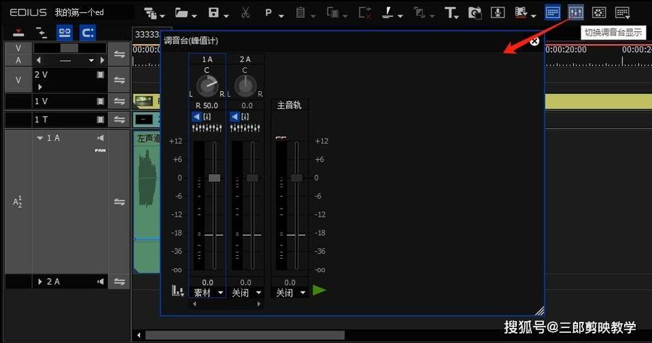Toggle sync lock on 1 T track

click(119, 120)
